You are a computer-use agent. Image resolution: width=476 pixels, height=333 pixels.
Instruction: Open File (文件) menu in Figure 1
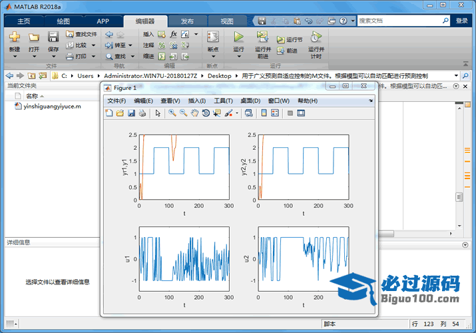[117, 101]
